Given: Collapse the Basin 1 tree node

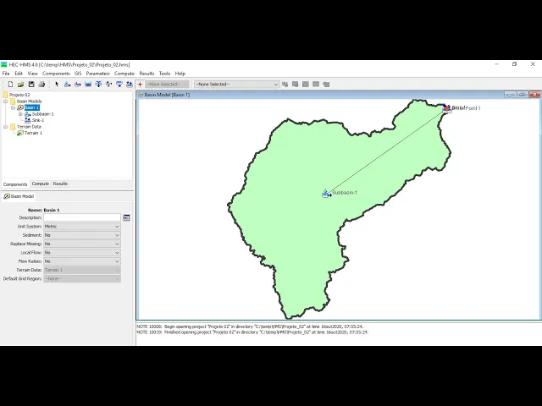Looking at the screenshot, I should coord(13,107).
